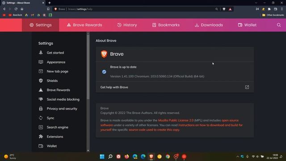
Task: Click the bookmark this page icon
Action: (48, 9)
